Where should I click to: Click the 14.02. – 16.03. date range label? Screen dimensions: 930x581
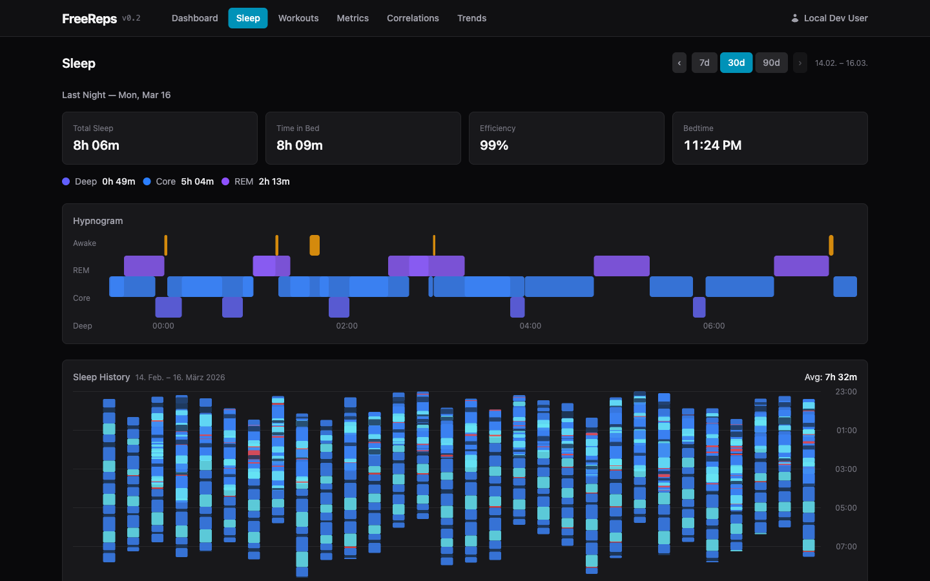tap(842, 63)
